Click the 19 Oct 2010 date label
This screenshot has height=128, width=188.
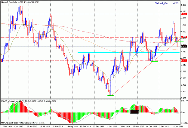click(112, 126)
